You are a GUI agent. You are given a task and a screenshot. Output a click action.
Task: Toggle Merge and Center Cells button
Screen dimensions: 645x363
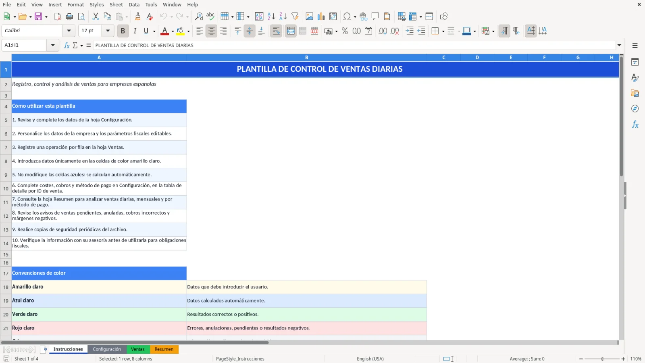coord(291,31)
